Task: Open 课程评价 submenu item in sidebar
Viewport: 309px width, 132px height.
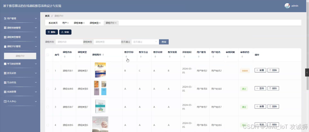Action: click(x=20, y=56)
